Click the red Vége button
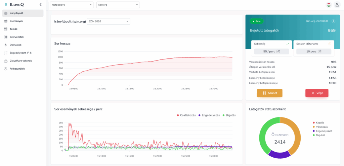The height and width of the screenshot is (166, 344). pos(316,93)
